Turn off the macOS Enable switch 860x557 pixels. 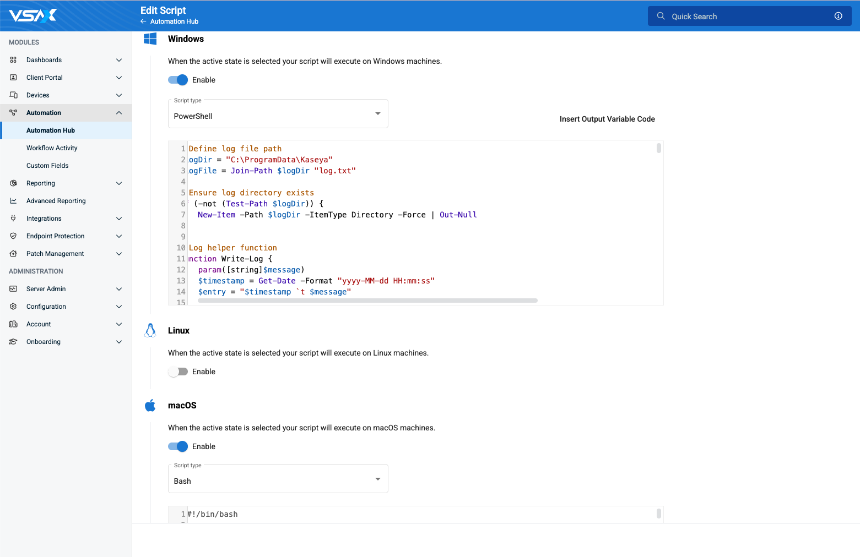[178, 446]
